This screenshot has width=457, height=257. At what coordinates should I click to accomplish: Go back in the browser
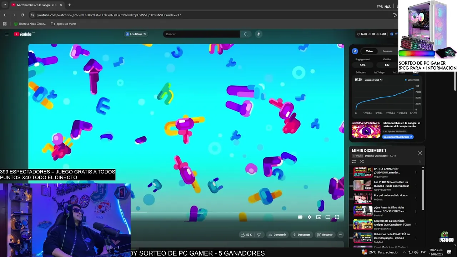pos(5,15)
